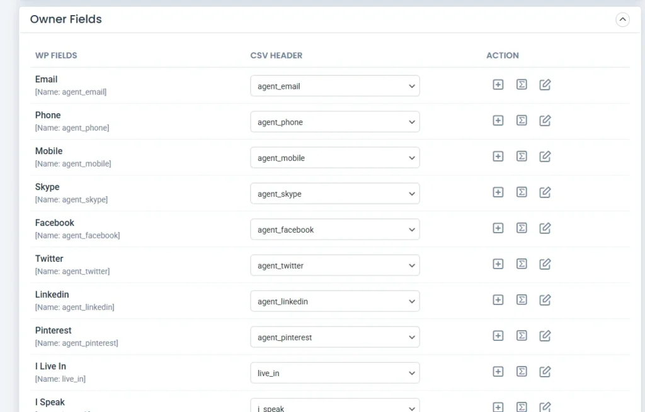The height and width of the screenshot is (412, 645).
Task: Click the plus icon in the Email row
Action: [x=498, y=85]
